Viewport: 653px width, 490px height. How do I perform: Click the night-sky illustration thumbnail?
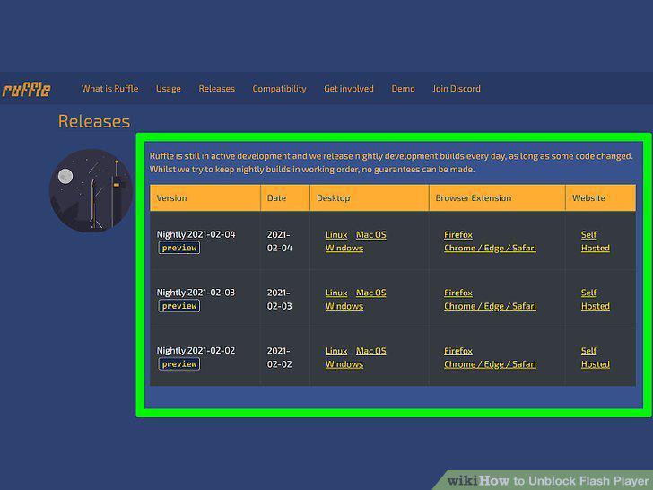click(x=91, y=190)
